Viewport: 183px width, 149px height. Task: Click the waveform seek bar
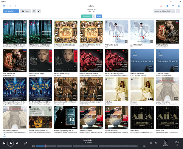(89, 146)
